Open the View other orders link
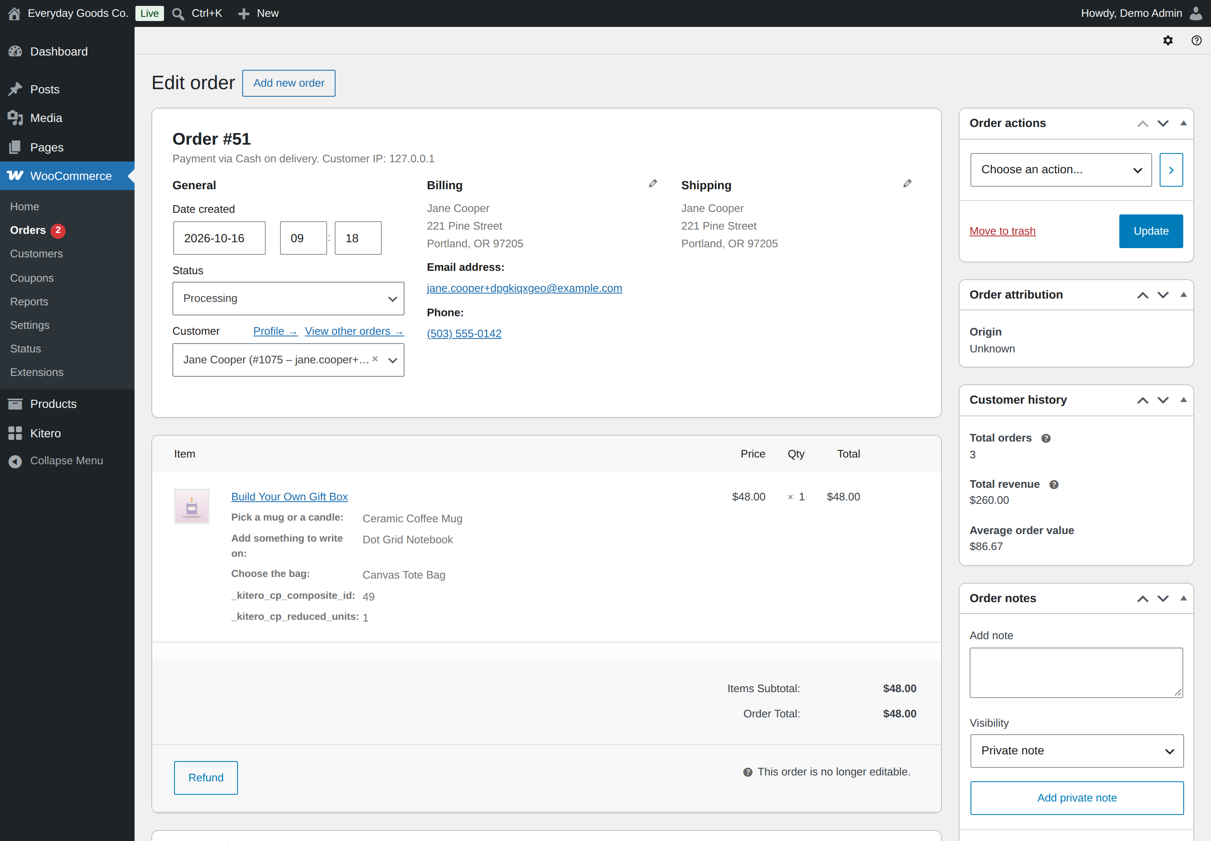1211x841 pixels. tap(354, 331)
